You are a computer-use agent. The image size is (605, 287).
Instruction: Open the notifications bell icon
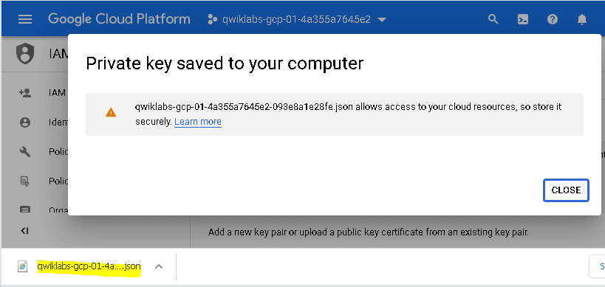pos(582,19)
